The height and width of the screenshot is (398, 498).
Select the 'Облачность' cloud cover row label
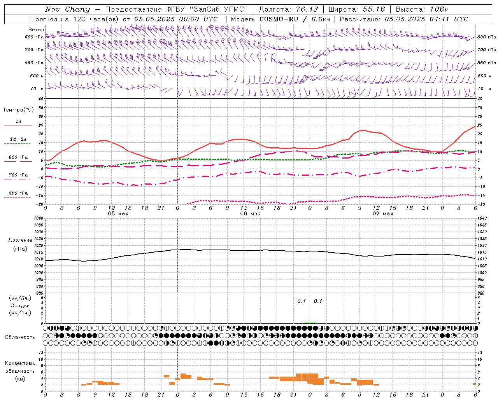pyautogui.click(x=19, y=337)
